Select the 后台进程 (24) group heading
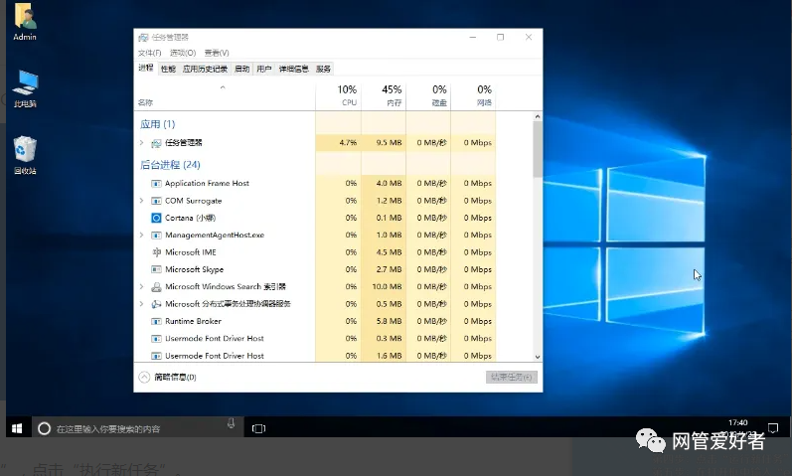The height and width of the screenshot is (476, 792). [170, 165]
